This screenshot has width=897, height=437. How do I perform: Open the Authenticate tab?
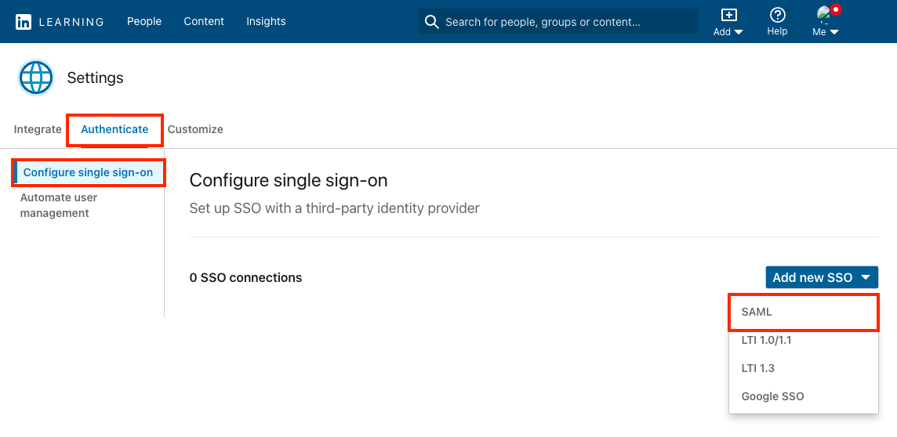[114, 129]
